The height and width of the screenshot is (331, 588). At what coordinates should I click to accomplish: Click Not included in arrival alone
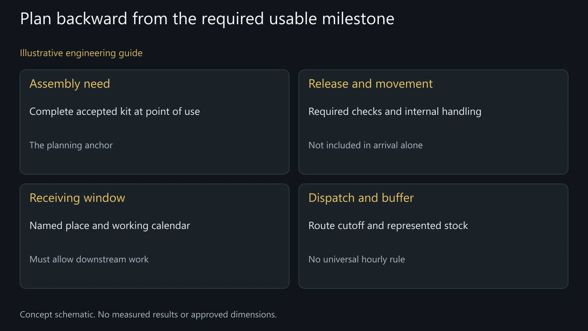(x=365, y=145)
